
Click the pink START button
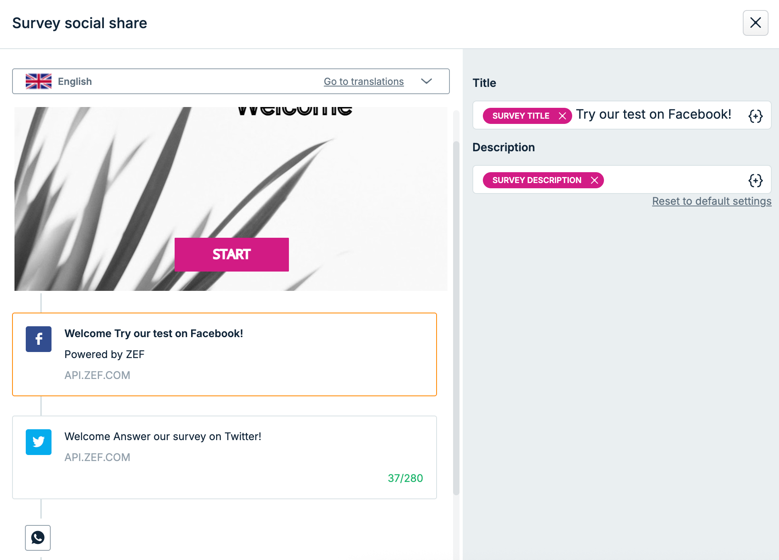[x=232, y=255]
